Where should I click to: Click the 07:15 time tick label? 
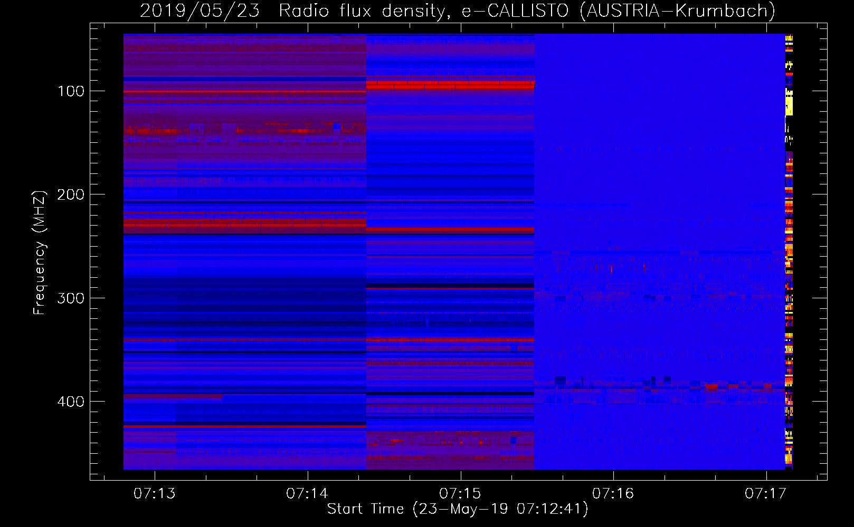click(x=460, y=493)
